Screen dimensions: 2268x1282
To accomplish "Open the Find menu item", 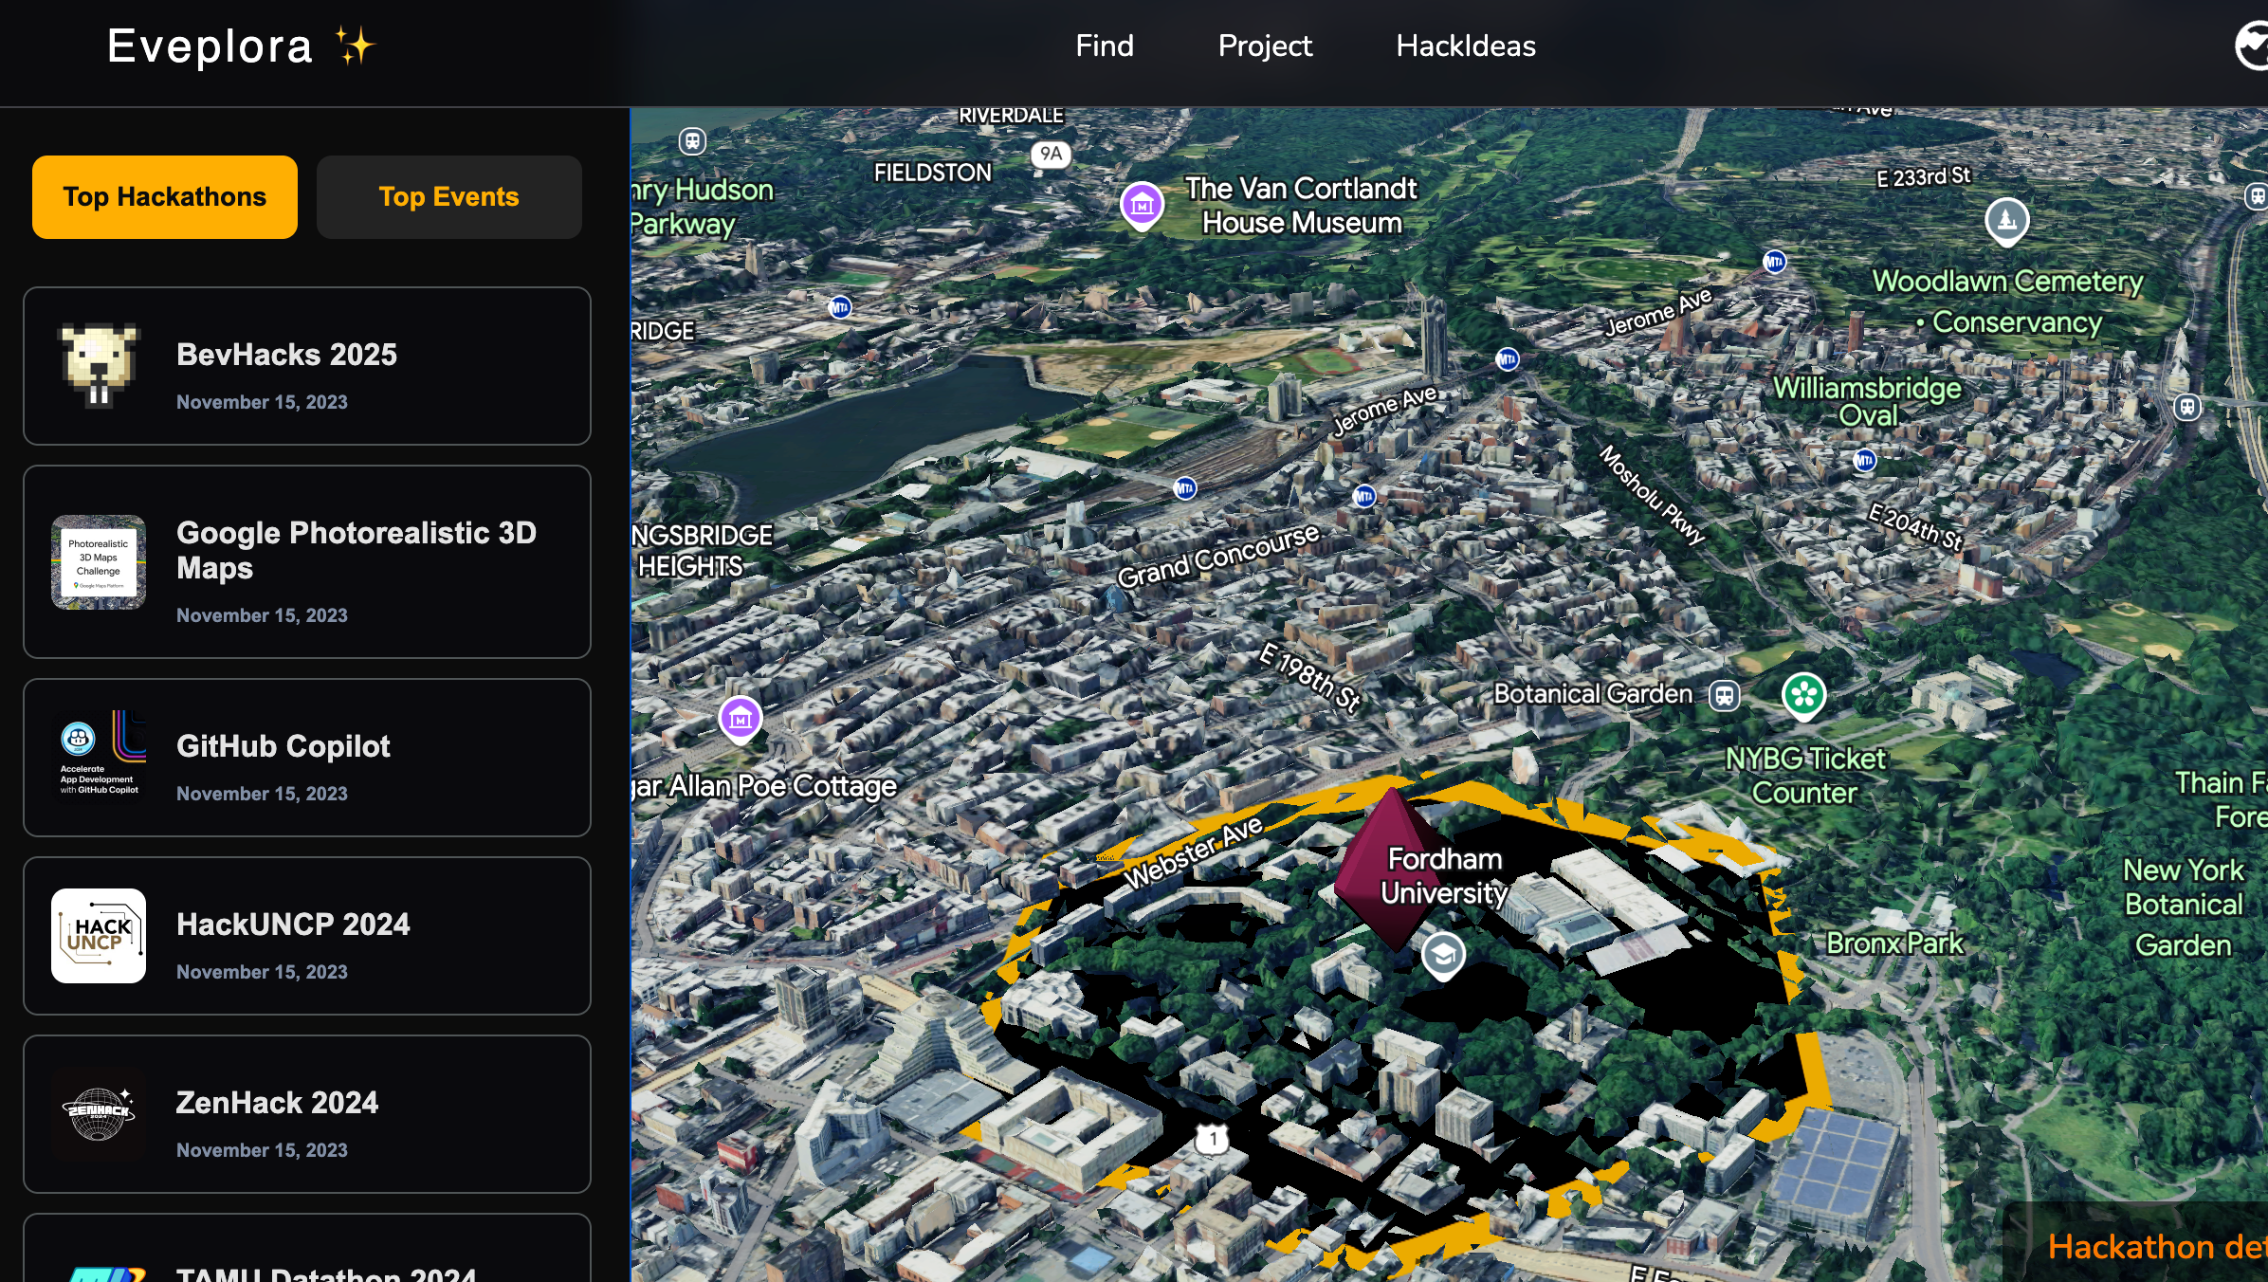I will (1104, 46).
